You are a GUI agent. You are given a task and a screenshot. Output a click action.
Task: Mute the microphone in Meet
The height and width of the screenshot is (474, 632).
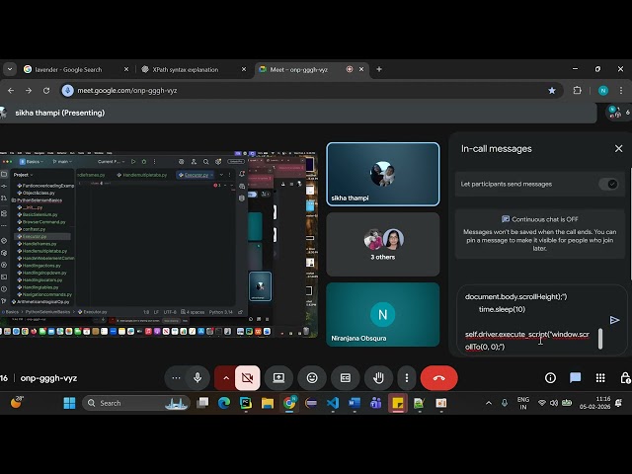coord(197,377)
